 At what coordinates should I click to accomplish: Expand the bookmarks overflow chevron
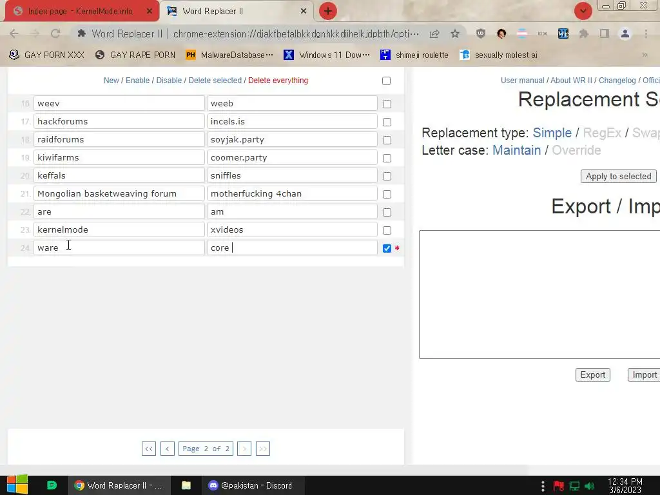click(x=645, y=55)
